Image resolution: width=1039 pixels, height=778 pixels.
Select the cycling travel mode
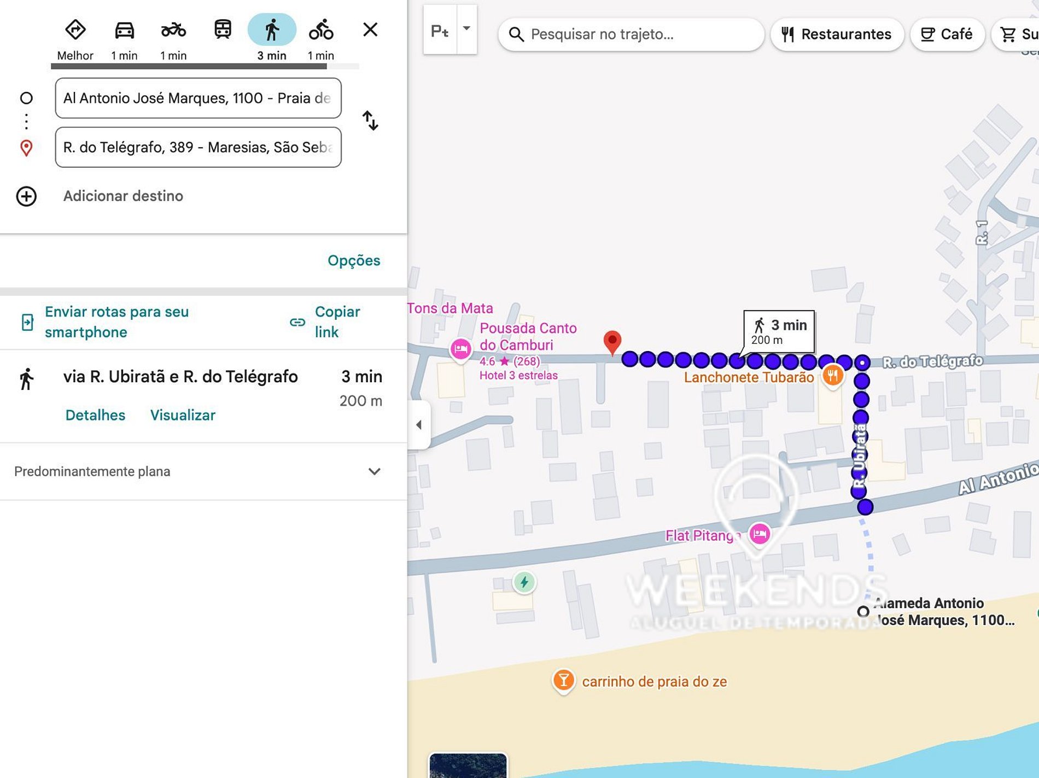[321, 30]
